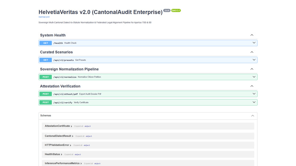Click the Sovereign Normalization Pipeline heading

69,69
